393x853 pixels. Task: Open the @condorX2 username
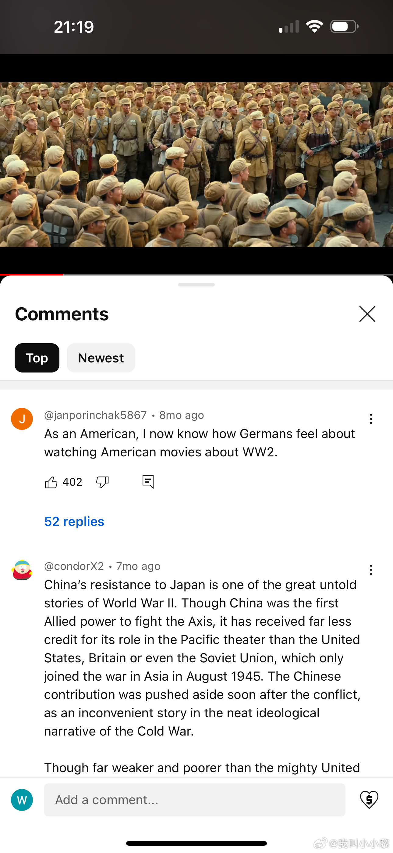pos(74,566)
